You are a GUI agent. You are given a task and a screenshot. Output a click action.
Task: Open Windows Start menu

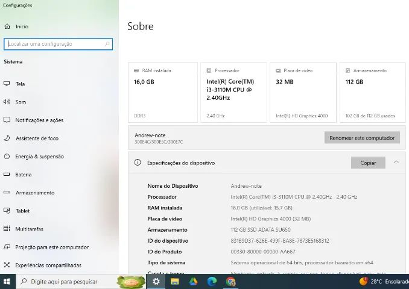7,281
